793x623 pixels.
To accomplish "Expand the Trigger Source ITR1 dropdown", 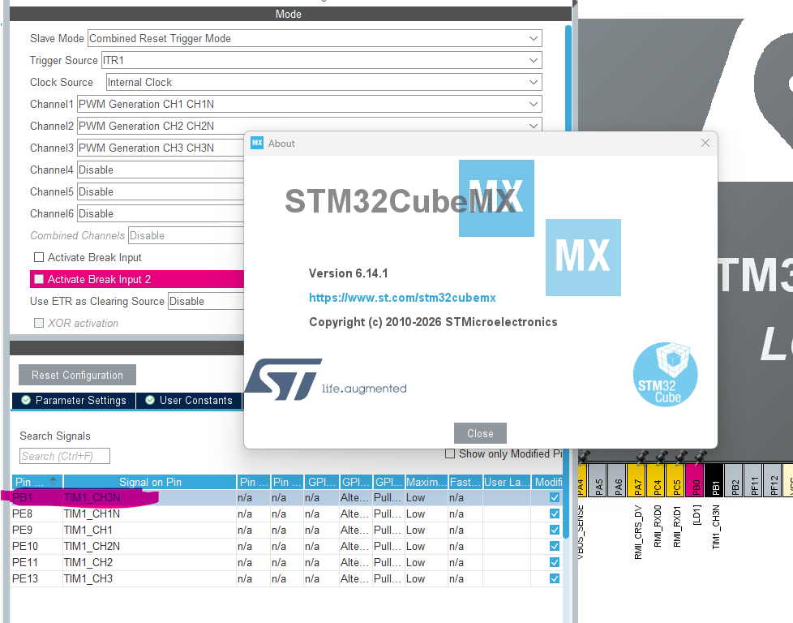I will coord(322,60).
